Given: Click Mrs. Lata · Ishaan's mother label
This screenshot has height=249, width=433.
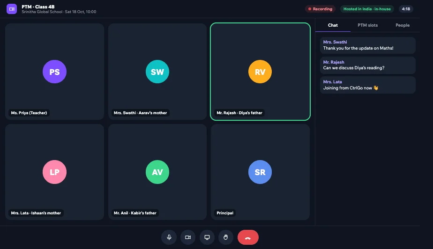Looking at the screenshot, I should point(36,213).
